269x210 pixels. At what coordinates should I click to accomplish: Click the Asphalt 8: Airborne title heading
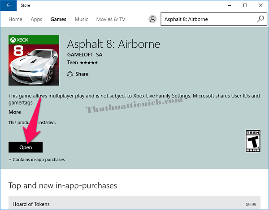click(x=113, y=44)
